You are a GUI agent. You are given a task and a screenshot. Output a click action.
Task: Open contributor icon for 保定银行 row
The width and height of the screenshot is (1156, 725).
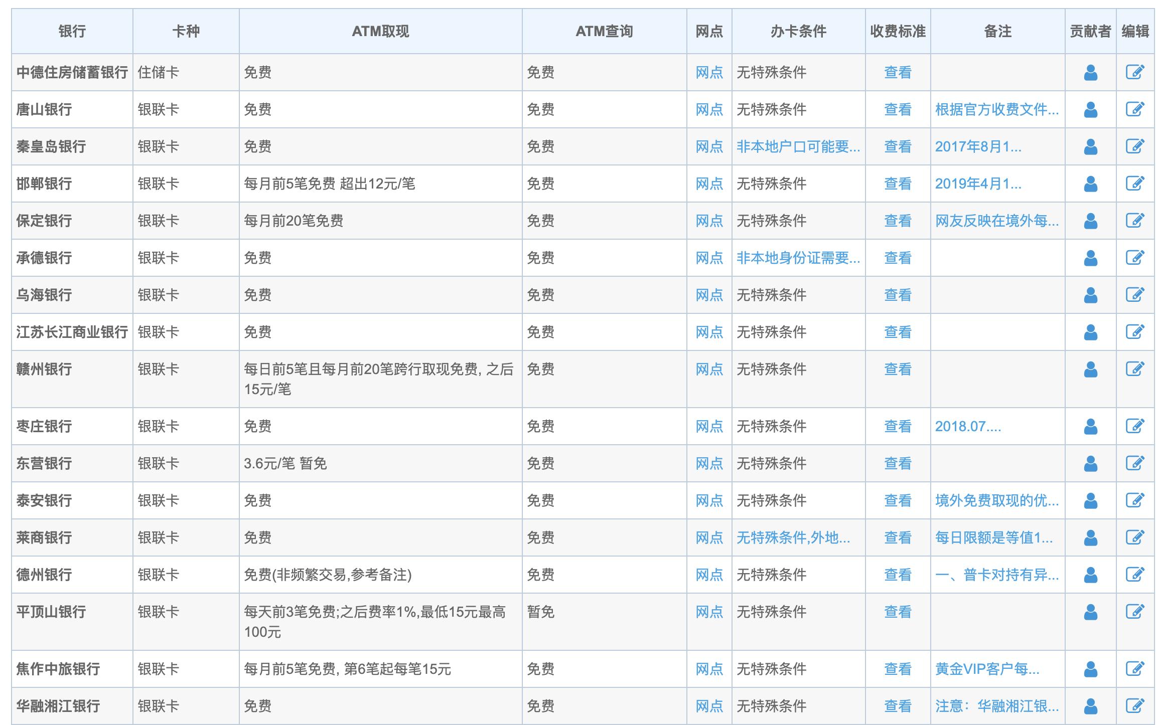[x=1090, y=221]
